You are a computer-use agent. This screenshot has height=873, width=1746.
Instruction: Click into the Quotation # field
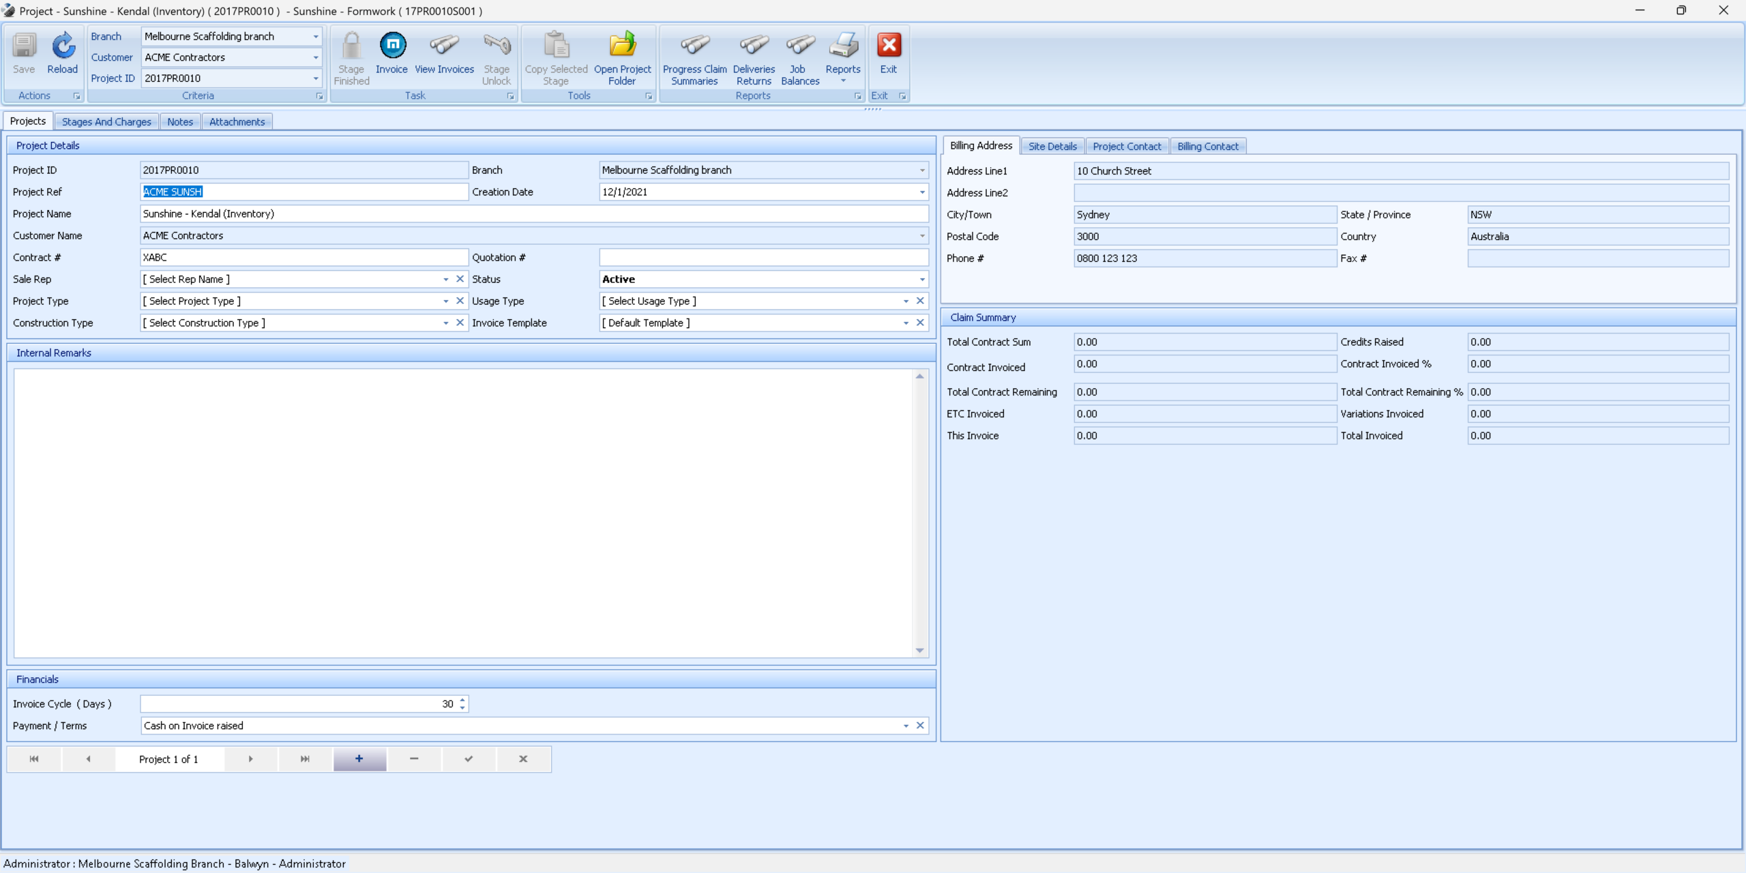[x=763, y=257]
